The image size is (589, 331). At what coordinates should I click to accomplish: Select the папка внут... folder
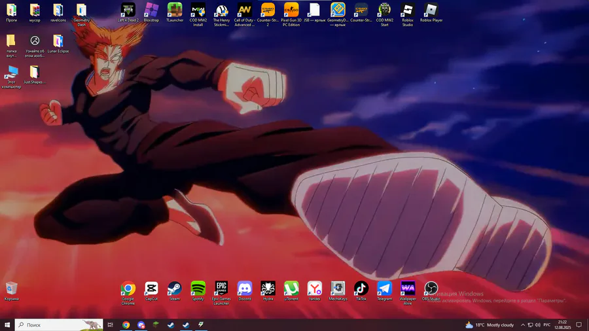pos(12,45)
